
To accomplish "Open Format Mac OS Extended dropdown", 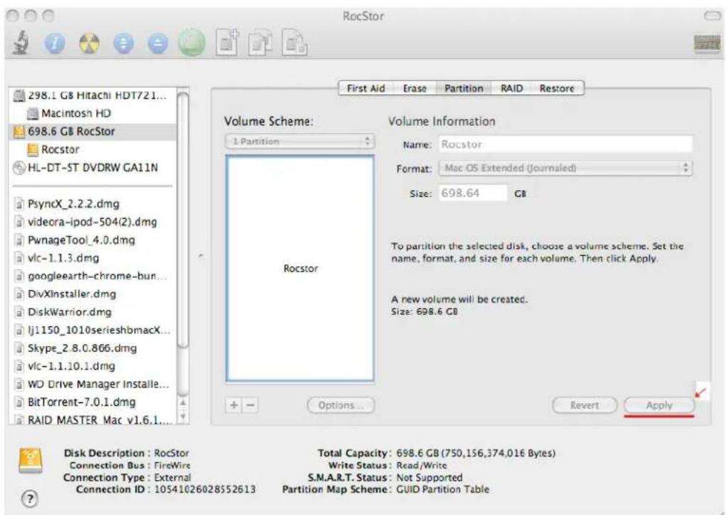I will click(565, 168).
